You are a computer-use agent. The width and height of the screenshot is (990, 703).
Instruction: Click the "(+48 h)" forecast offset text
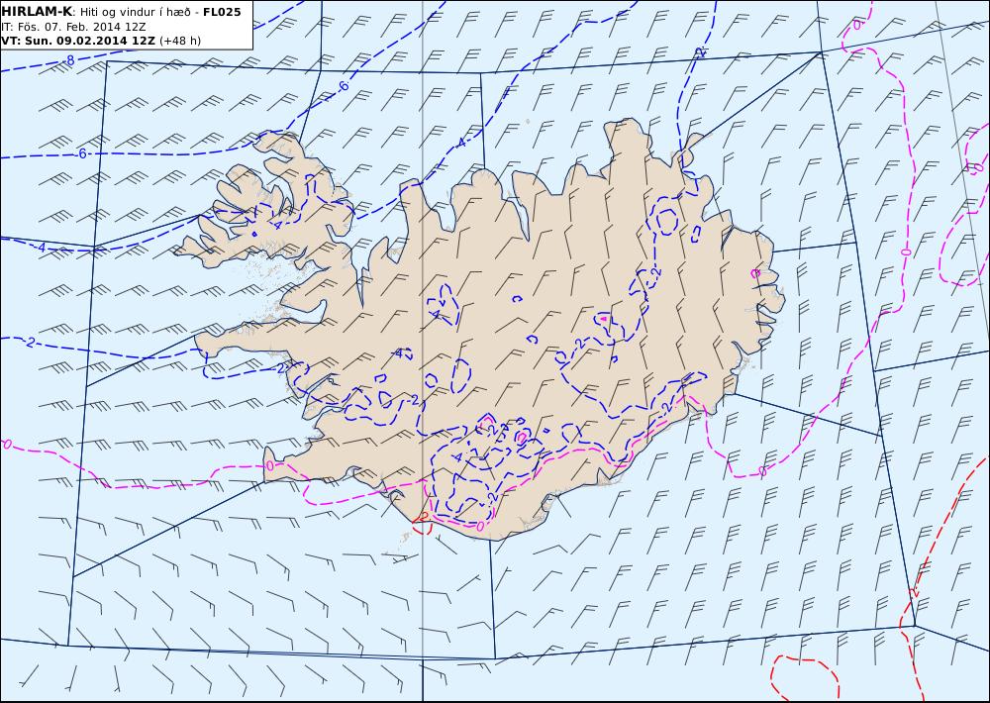[x=180, y=41]
